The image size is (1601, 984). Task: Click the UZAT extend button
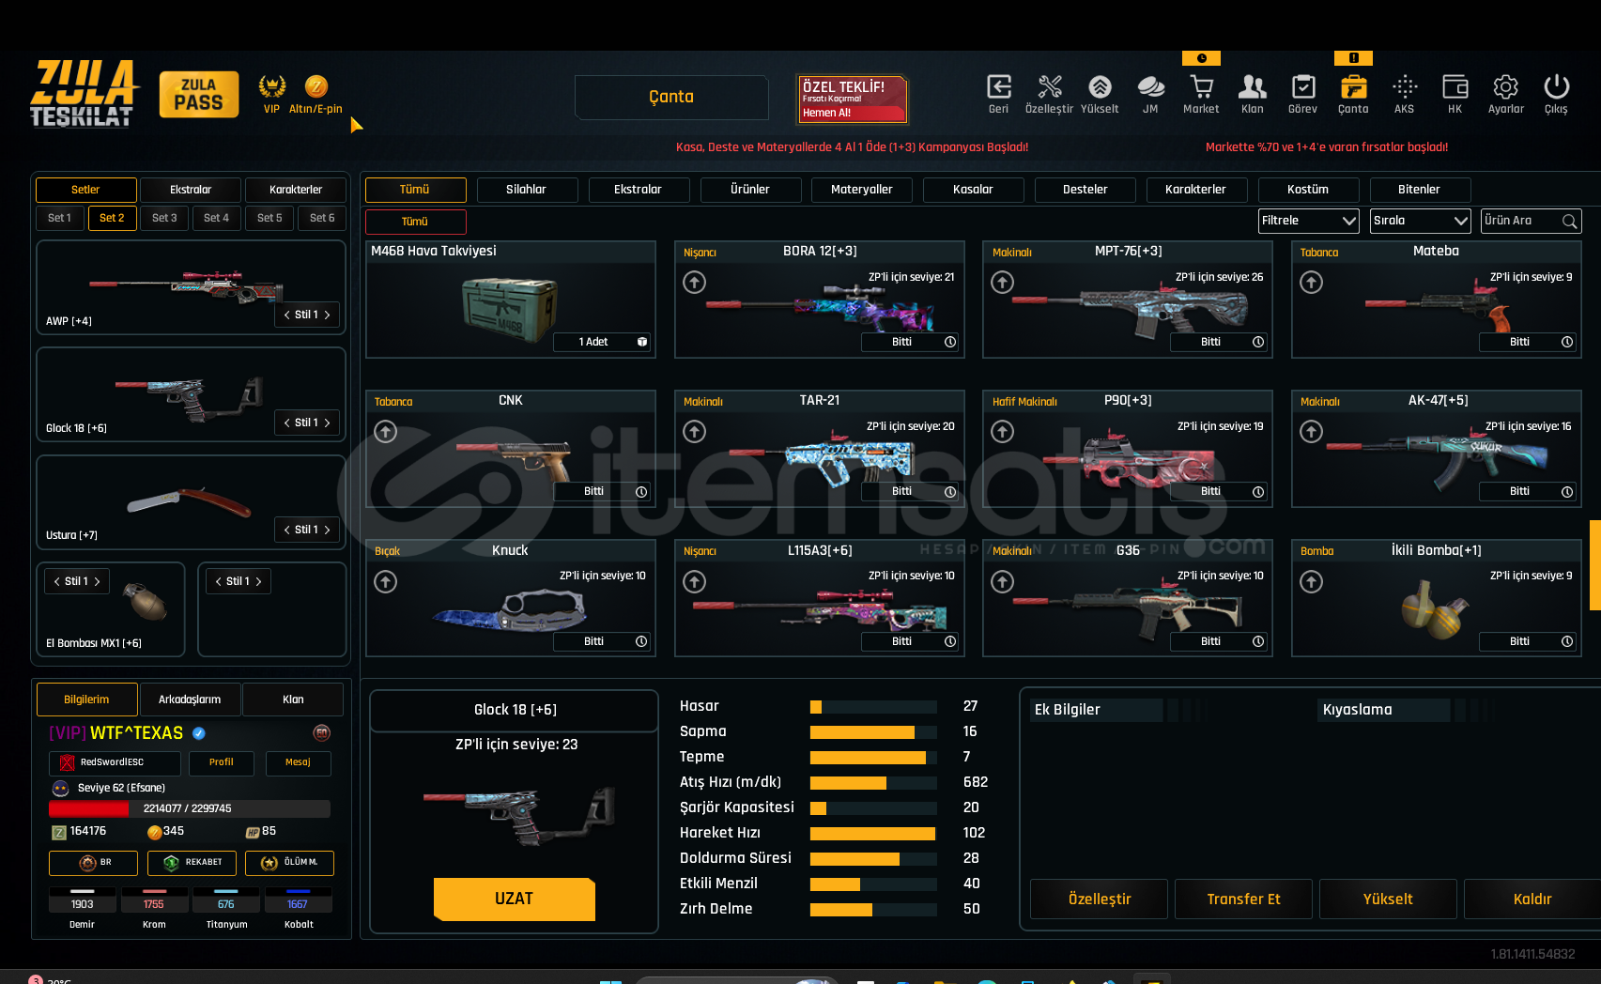[x=515, y=899]
